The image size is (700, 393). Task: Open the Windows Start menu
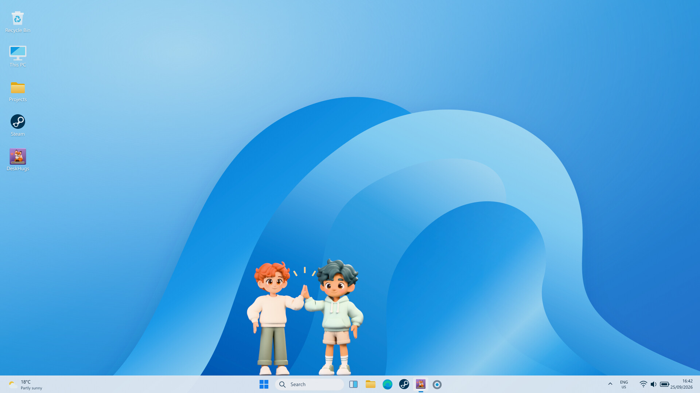[x=264, y=384]
